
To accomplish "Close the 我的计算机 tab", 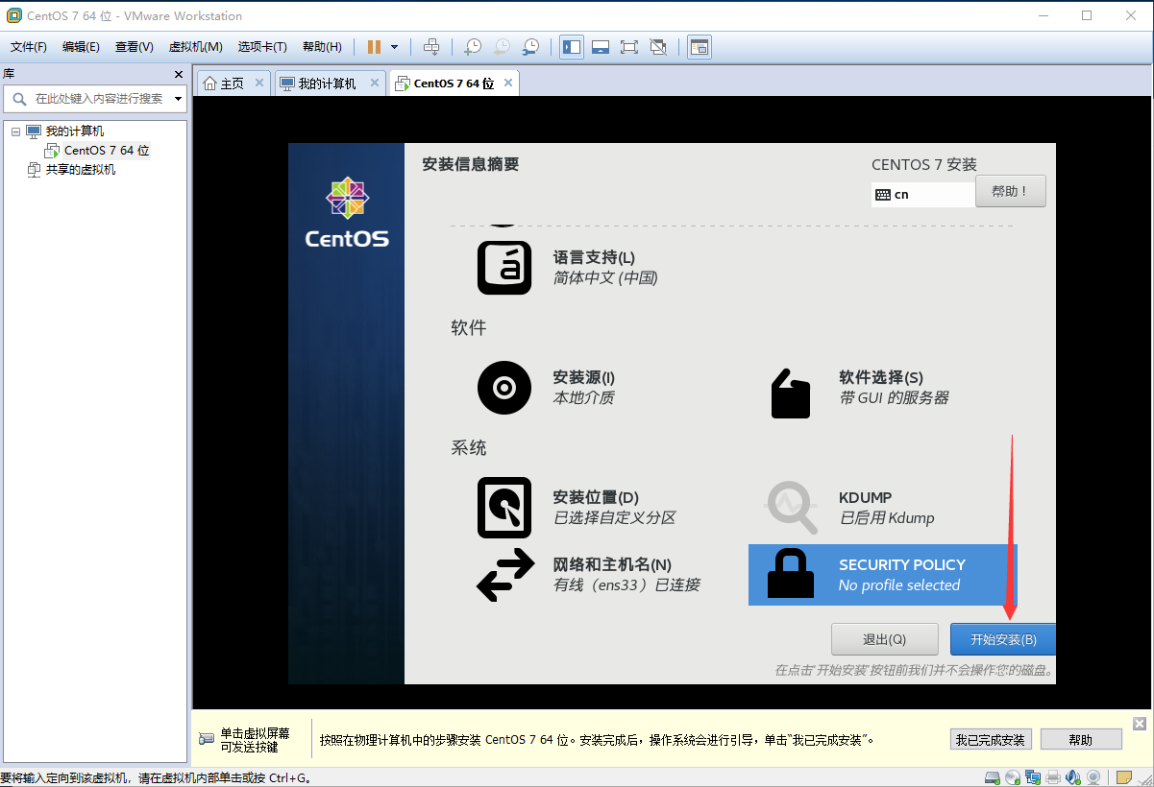I will tap(373, 83).
